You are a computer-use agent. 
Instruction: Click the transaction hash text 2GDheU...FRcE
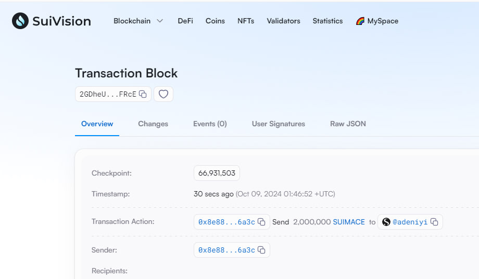pos(108,94)
